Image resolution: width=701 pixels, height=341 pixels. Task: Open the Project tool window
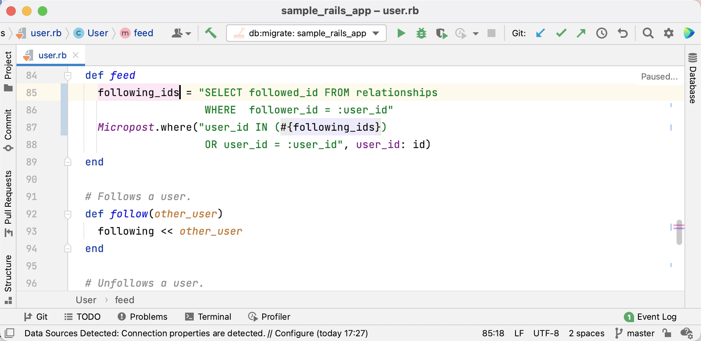[8, 71]
